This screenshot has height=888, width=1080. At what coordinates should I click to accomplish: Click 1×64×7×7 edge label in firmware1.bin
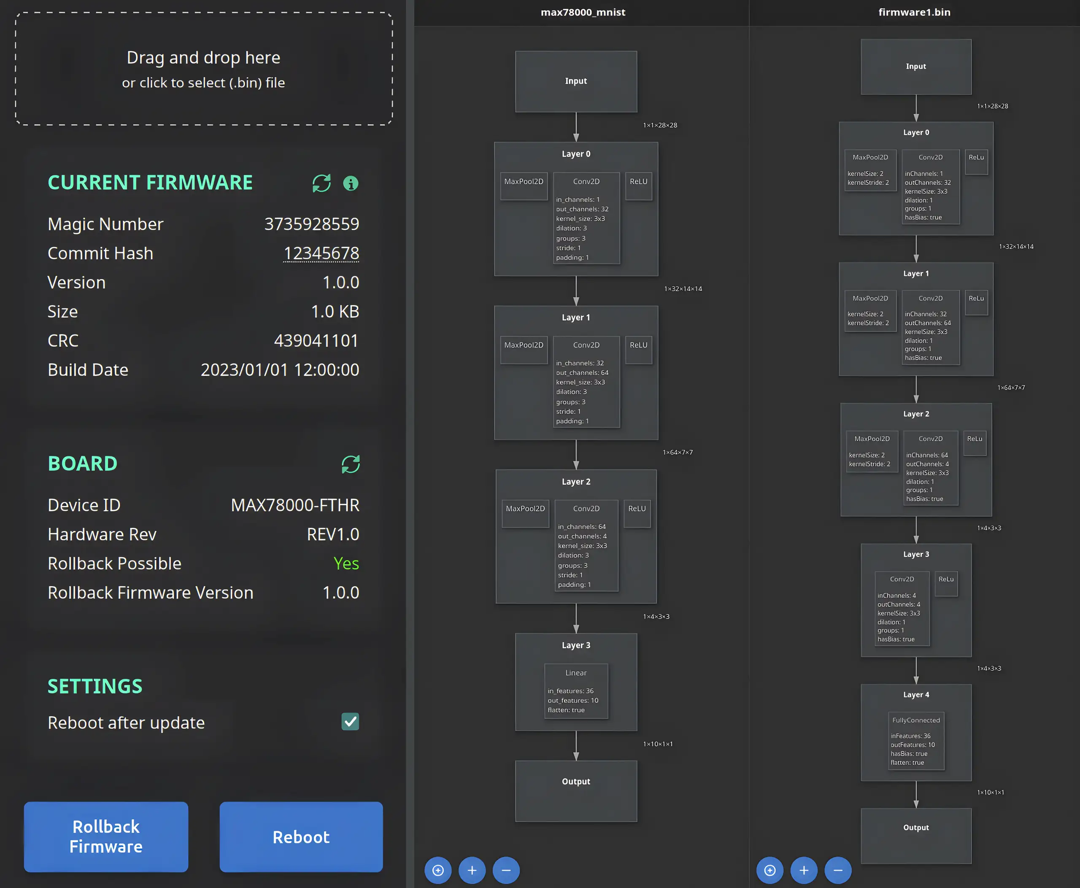(1011, 388)
